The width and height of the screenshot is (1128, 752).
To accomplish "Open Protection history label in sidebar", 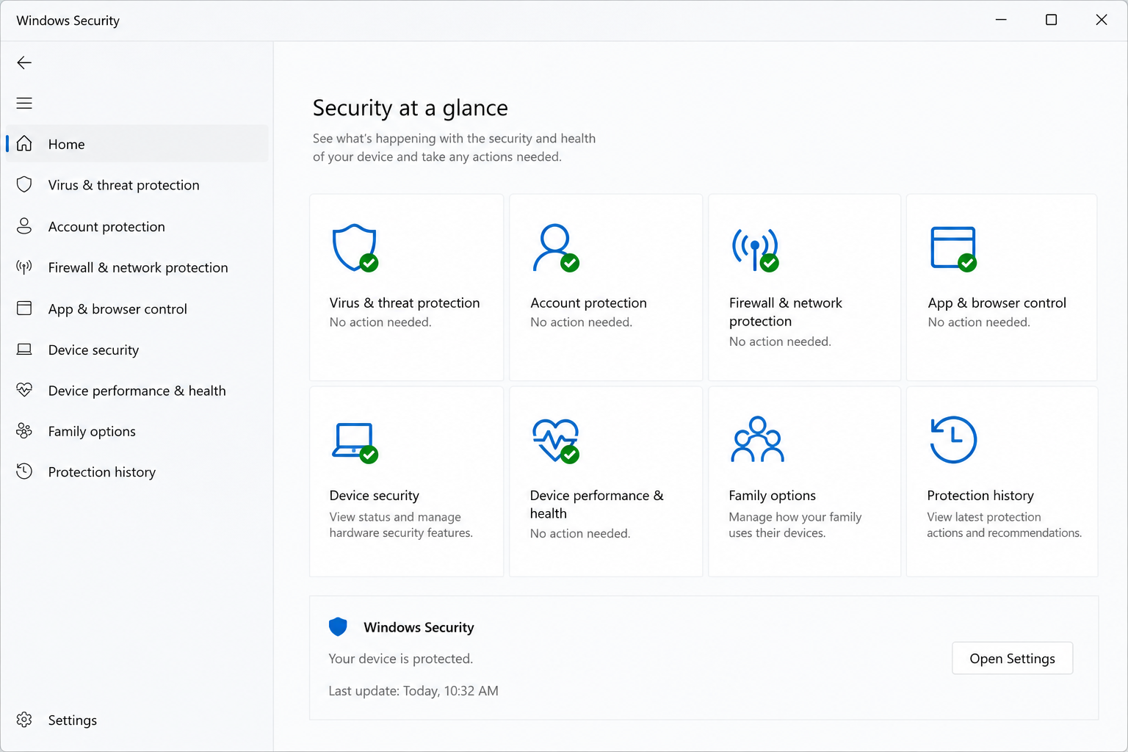I will [102, 472].
